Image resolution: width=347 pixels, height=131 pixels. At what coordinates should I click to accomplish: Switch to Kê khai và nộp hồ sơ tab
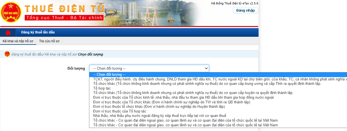click(18, 41)
